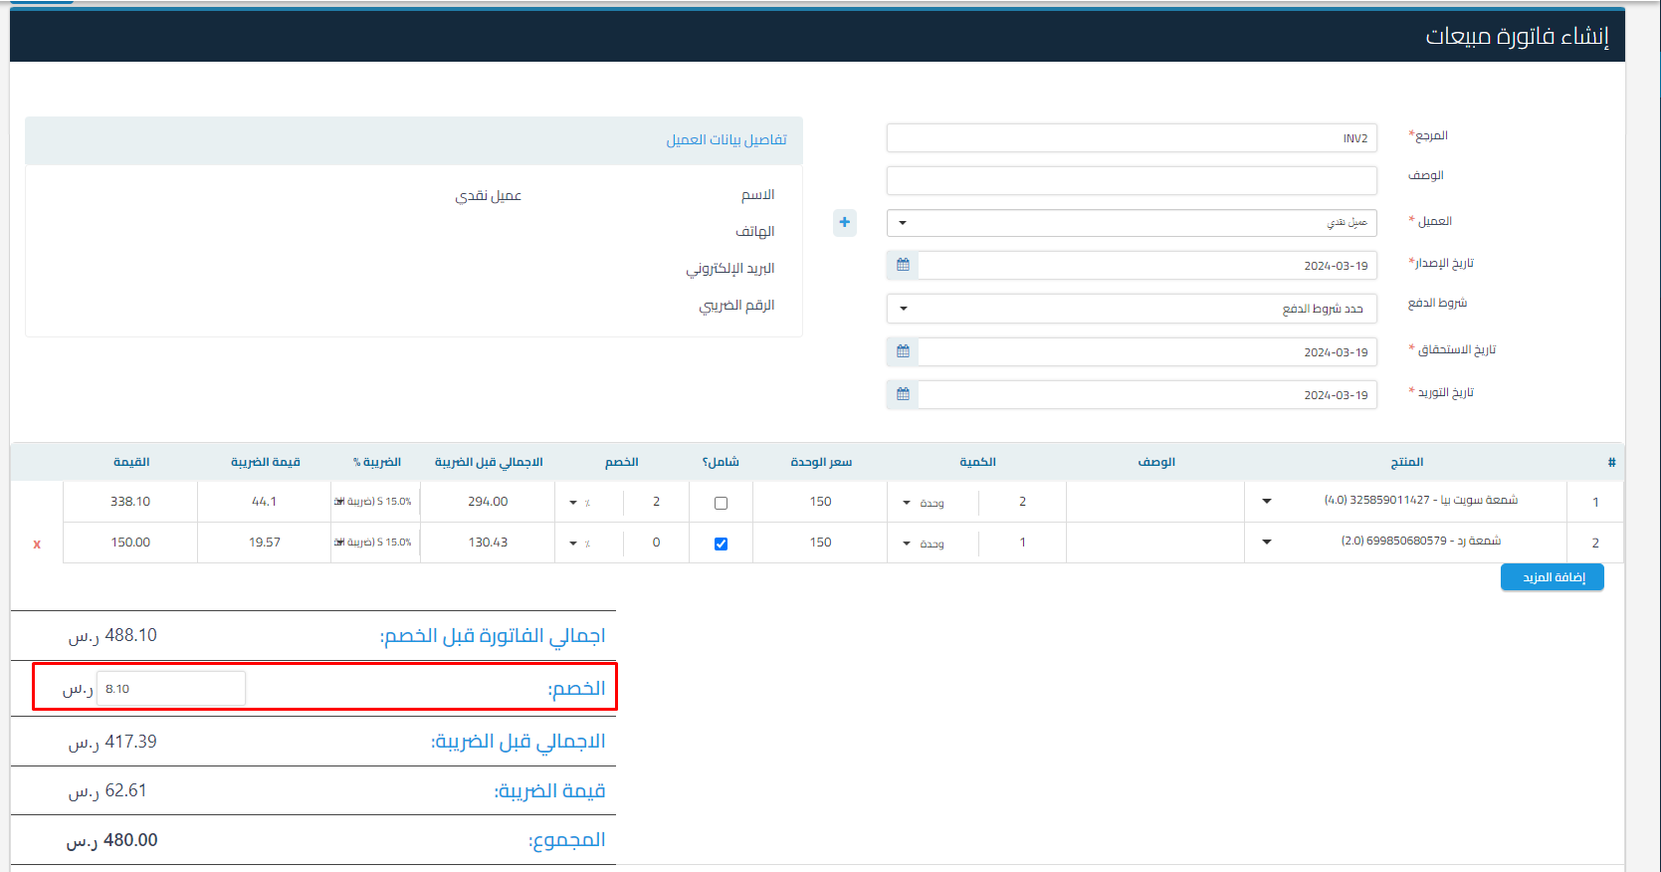Click the page title إنشاء فاتورة مبيعات
This screenshot has height=872, width=1661.
[1517, 37]
